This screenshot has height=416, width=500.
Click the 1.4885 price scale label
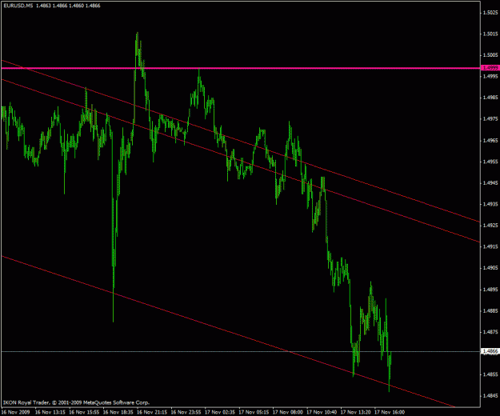pyautogui.click(x=490, y=311)
